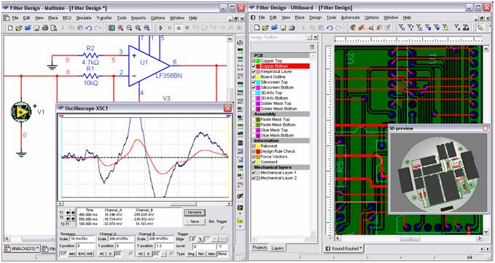Click the Zoom In magnifier in Multisim
Image resolution: width=495 pixels, height=263 pixels.
click(120, 28)
